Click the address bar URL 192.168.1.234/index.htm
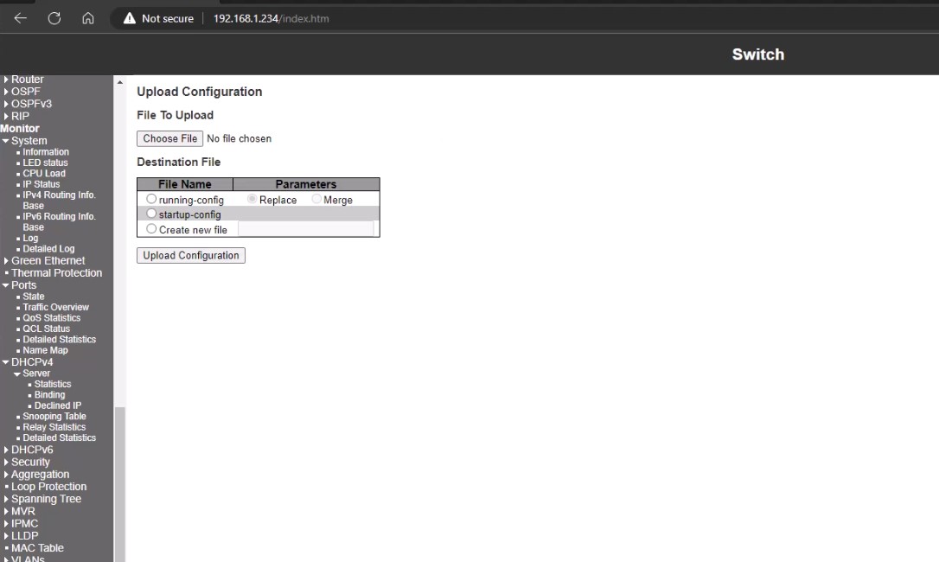 click(x=271, y=18)
